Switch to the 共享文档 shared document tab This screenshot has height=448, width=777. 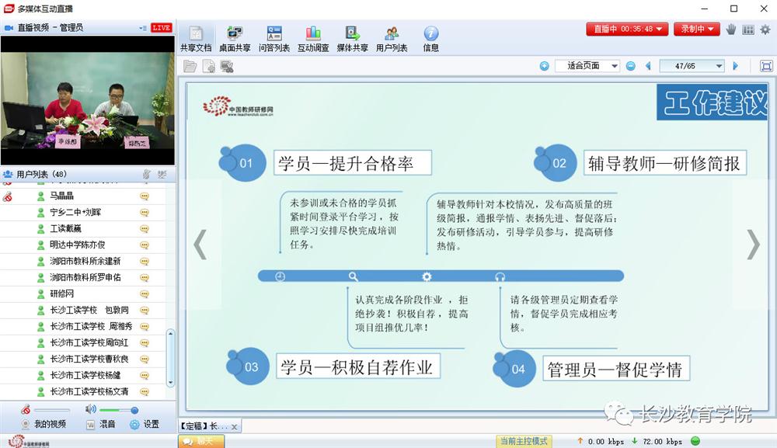point(196,39)
